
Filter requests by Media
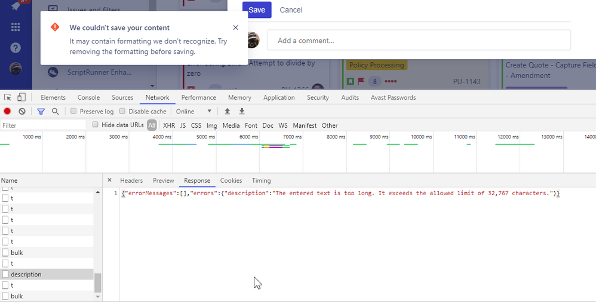231,125
